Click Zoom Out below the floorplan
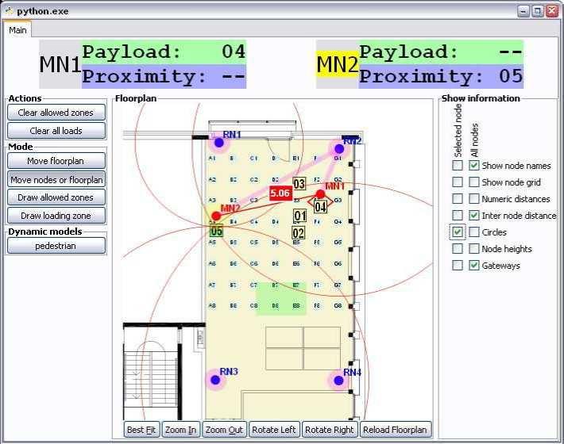The height and width of the screenshot is (444, 564). [x=224, y=429]
